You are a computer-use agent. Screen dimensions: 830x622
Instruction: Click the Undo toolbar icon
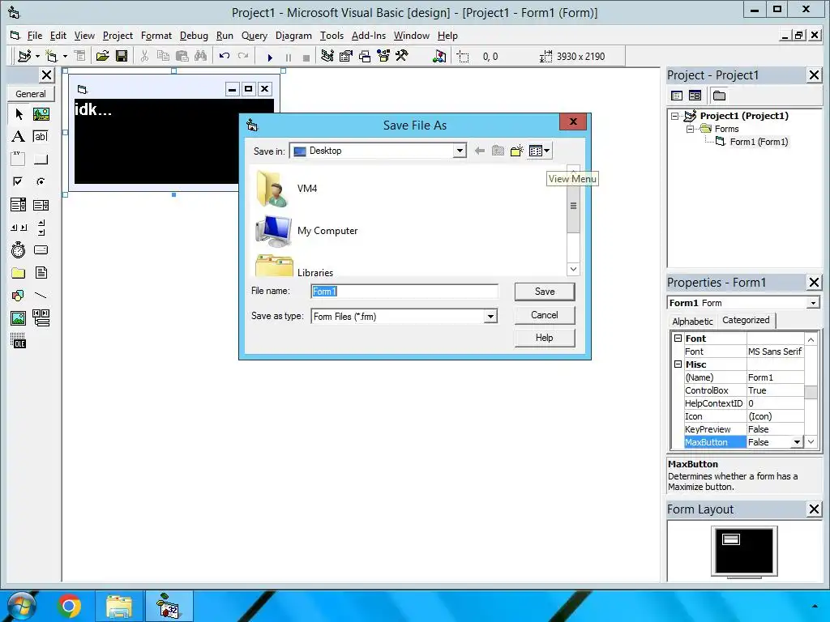coord(225,56)
